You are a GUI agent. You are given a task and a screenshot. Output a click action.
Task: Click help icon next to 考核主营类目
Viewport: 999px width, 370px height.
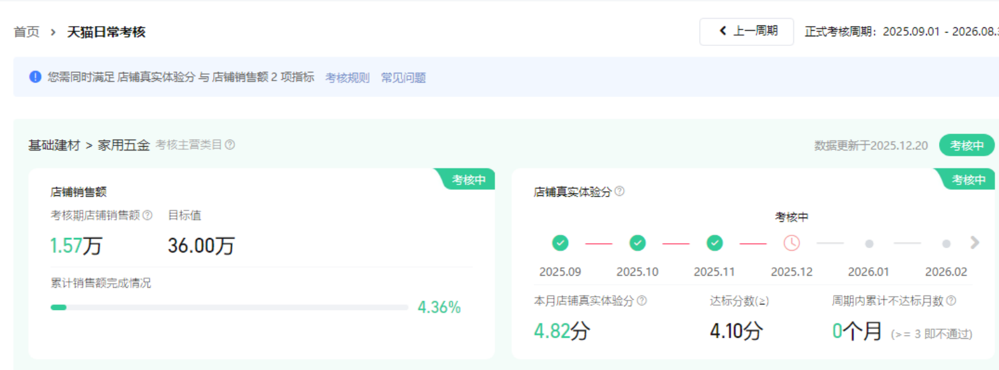[230, 145]
